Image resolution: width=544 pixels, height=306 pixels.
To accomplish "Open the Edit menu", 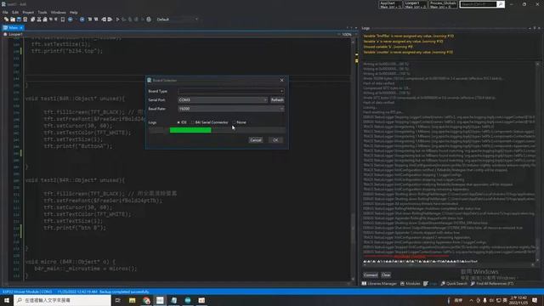I will point(15,12).
